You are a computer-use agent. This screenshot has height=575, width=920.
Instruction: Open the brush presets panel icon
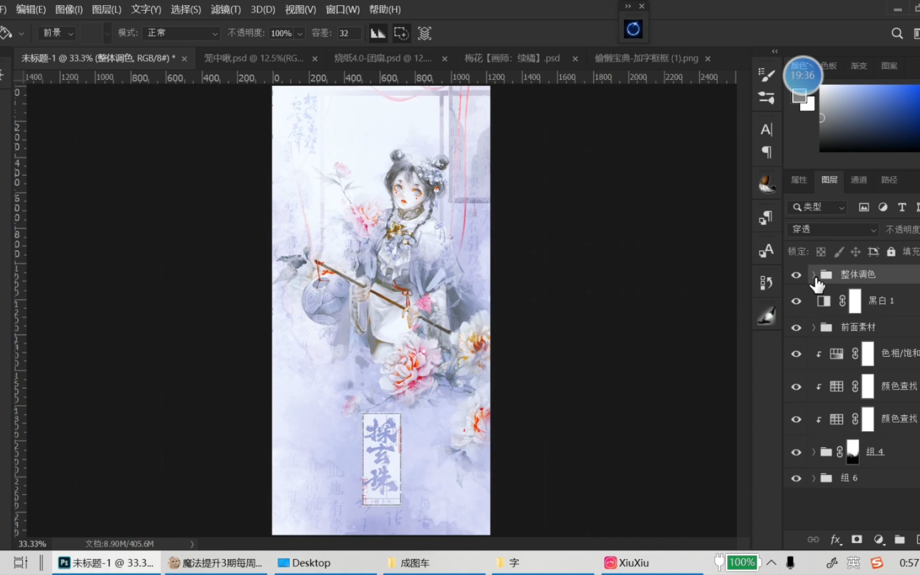(766, 75)
